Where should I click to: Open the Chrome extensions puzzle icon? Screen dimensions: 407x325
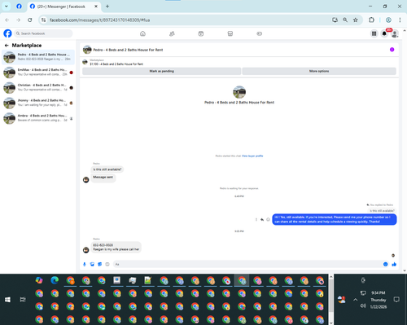(x=371, y=20)
